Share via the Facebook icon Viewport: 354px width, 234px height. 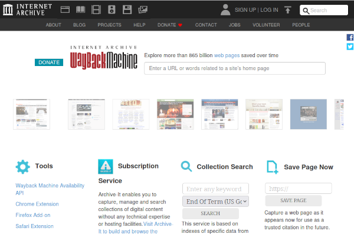coord(350,38)
